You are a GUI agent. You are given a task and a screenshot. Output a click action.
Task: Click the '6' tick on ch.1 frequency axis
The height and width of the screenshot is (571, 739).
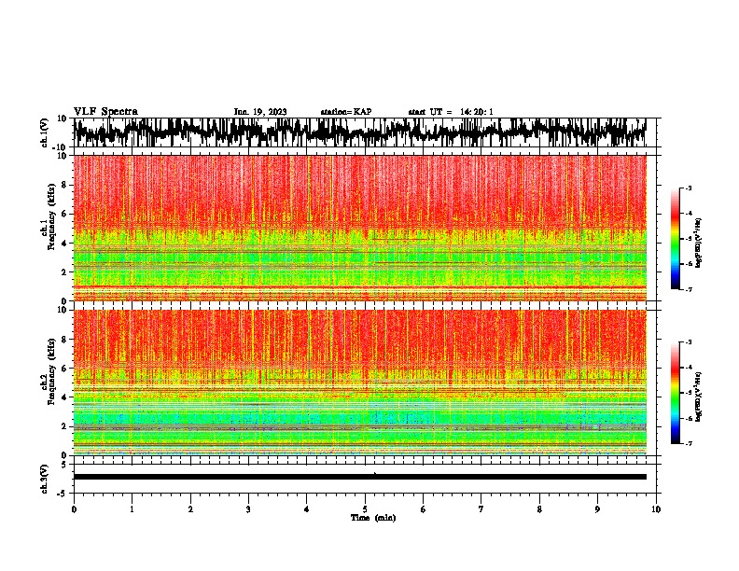pyautogui.click(x=65, y=214)
